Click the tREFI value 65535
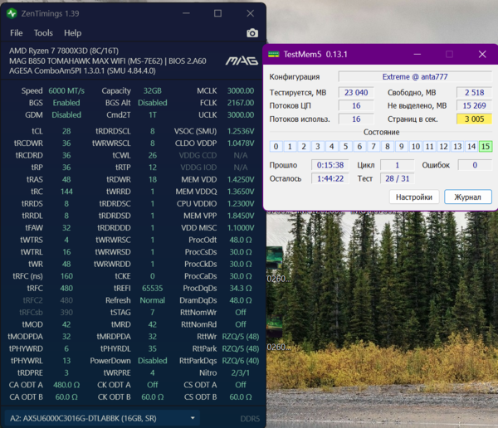This screenshot has height=428, width=498. click(x=153, y=289)
